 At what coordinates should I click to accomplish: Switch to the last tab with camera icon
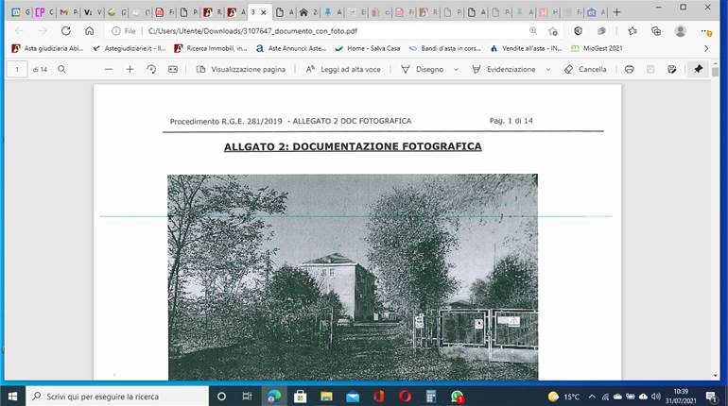[597, 12]
